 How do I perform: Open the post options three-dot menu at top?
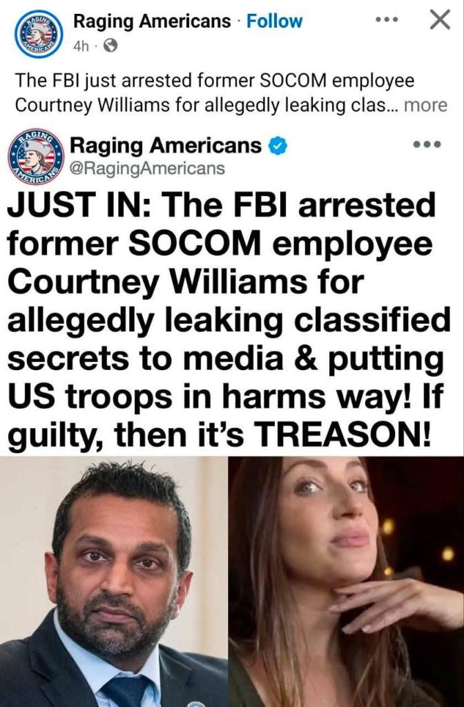387,19
